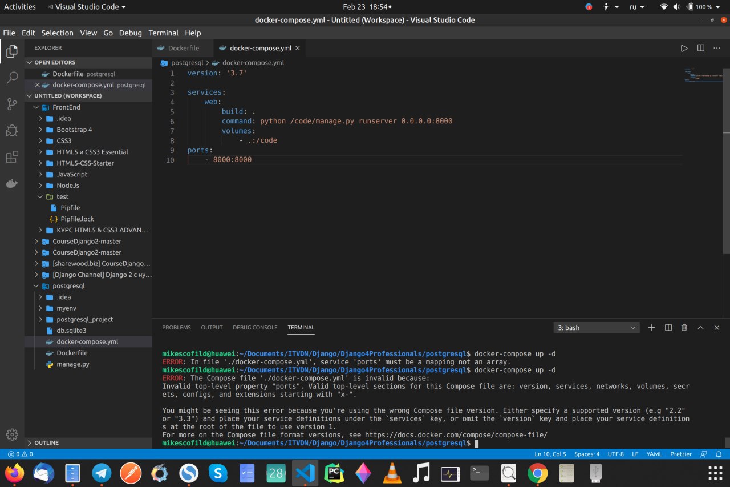
Task: Close the terminal panel
Action: pyautogui.click(x=717, y=328)
